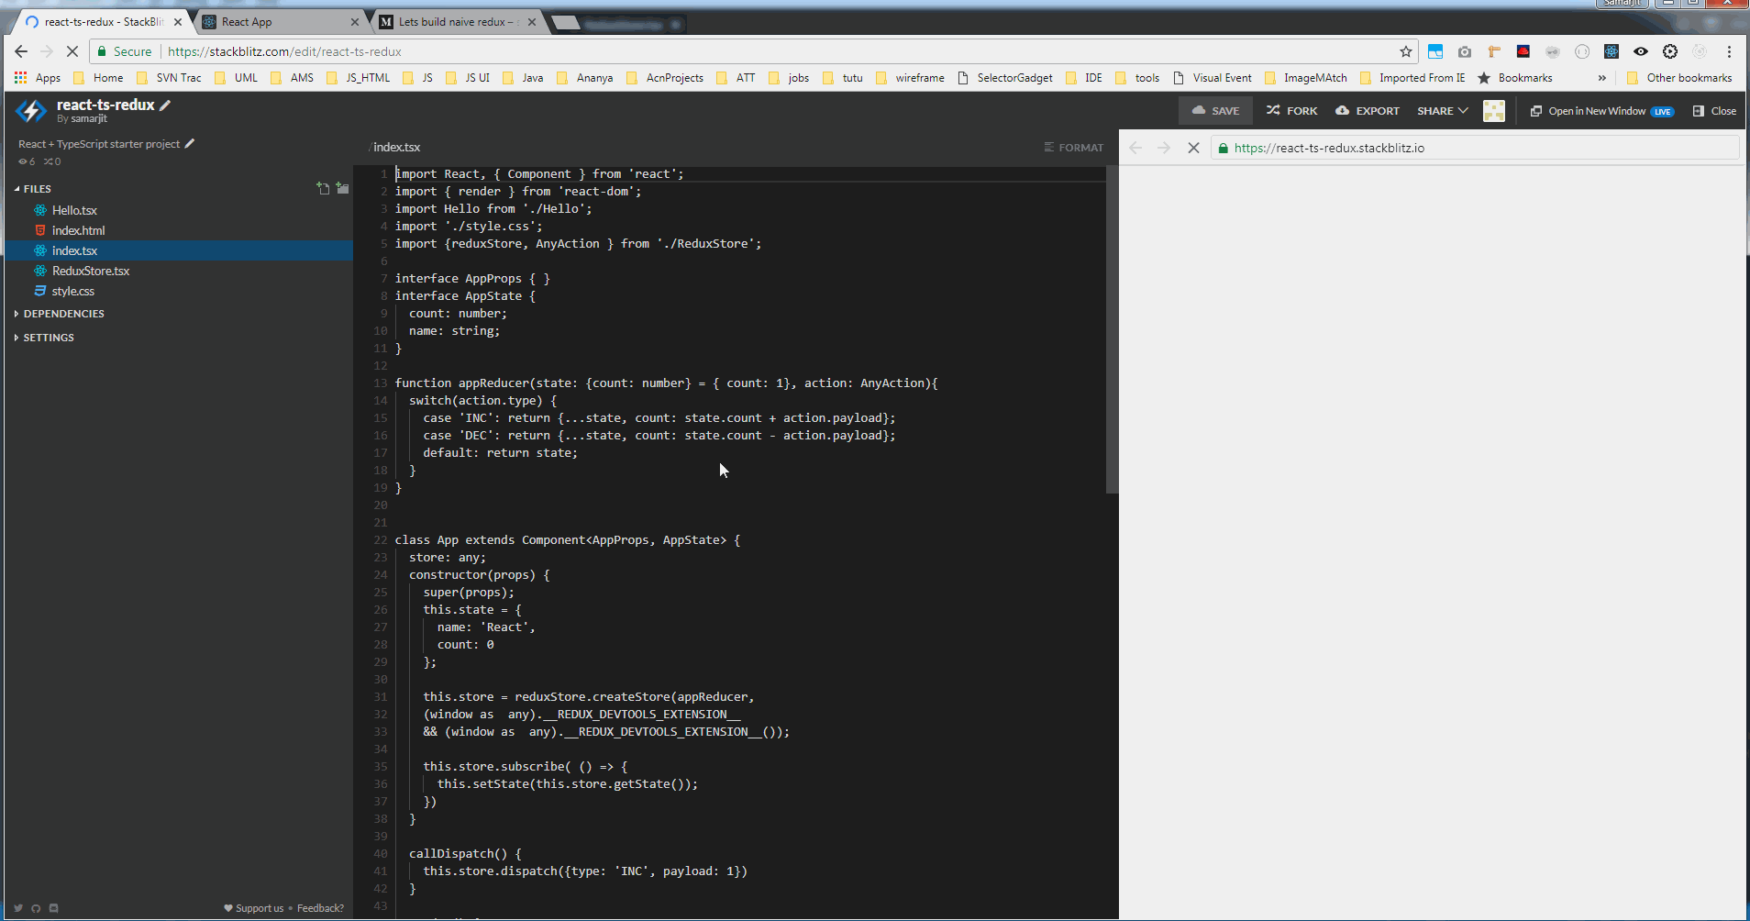Viewport: 1750px width, 921px height.
Task: Open the Other bookmarks folder
Action: [x=1678, y=78]
